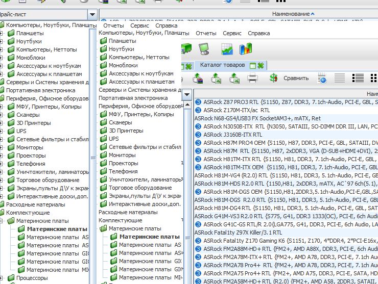This screenshot has height=284, width=378.
Task: Click info icon in ASRock N3050B-ITX RTL row
Action: [198, 126]
